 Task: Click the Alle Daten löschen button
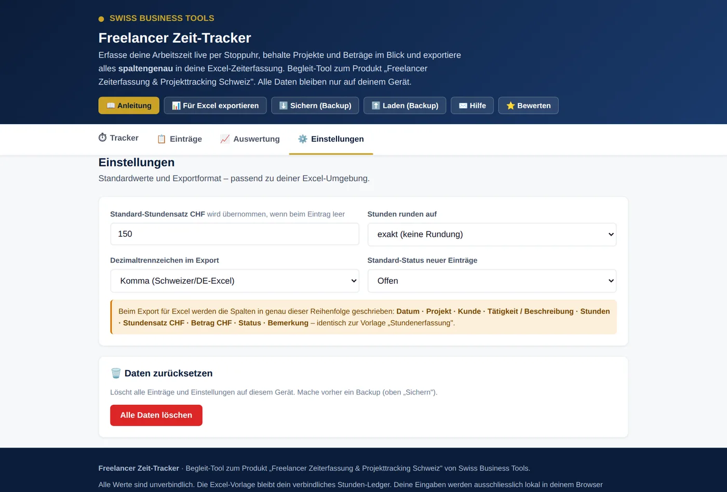click(156, 415)
